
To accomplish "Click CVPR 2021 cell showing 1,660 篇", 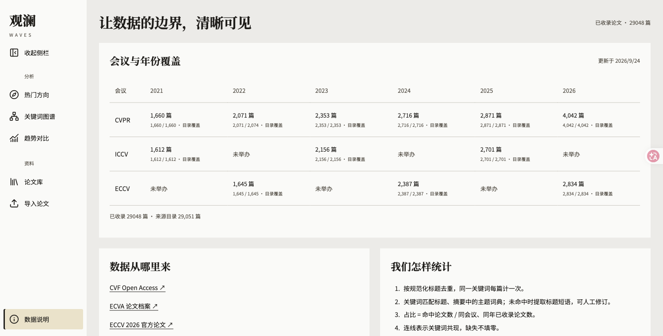I will click(x=186, y=120).
